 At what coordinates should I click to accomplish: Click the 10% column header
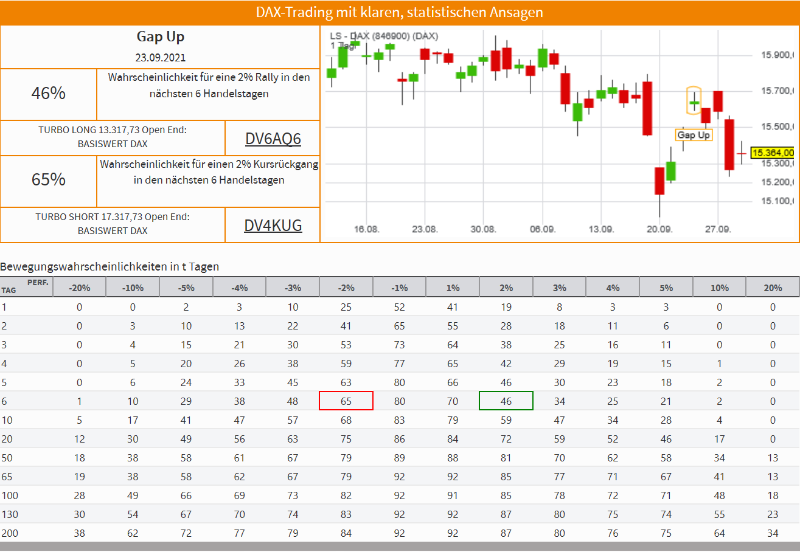[719, 288]
